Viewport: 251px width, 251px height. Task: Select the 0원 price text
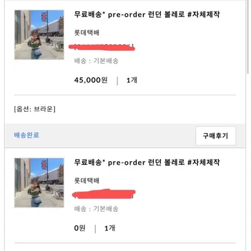80,228
